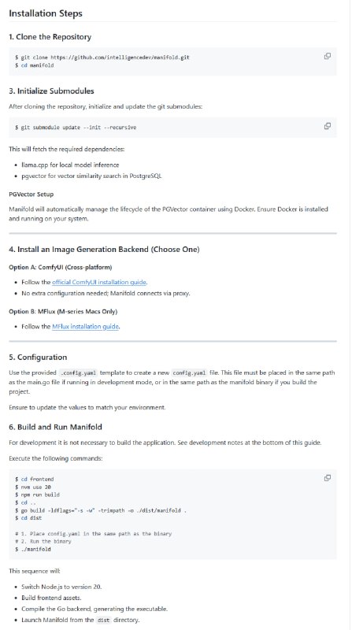Click the 'PGVector Setup' subheading
352x630 pixels.
coord(31,195)
